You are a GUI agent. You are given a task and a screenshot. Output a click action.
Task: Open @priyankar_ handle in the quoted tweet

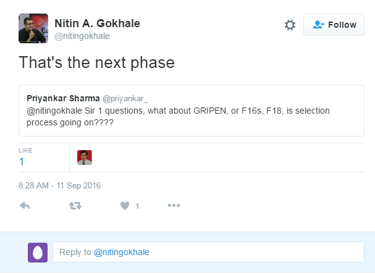click(x=125, y=98)
